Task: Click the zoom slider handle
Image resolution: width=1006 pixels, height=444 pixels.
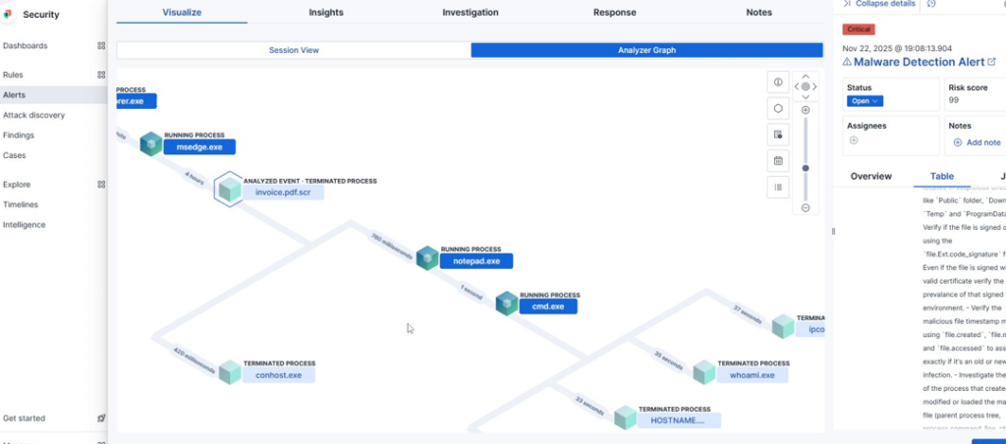Action: pyautogui.click(x=806, y=168)
